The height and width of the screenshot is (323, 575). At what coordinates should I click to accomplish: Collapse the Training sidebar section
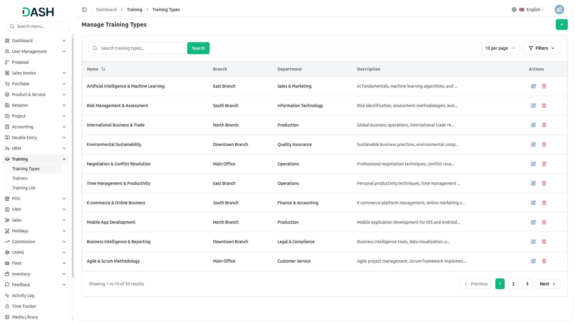(x=35, y=159)
